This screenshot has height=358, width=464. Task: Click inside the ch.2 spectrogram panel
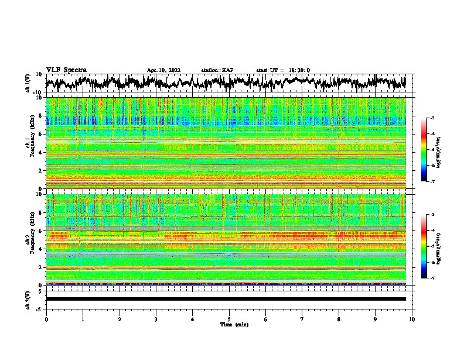tap(226, 240)
